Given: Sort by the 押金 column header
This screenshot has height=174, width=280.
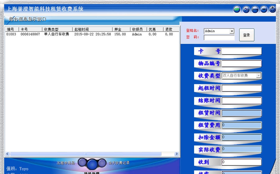Looking at the screenshot, I should point(121,29).
